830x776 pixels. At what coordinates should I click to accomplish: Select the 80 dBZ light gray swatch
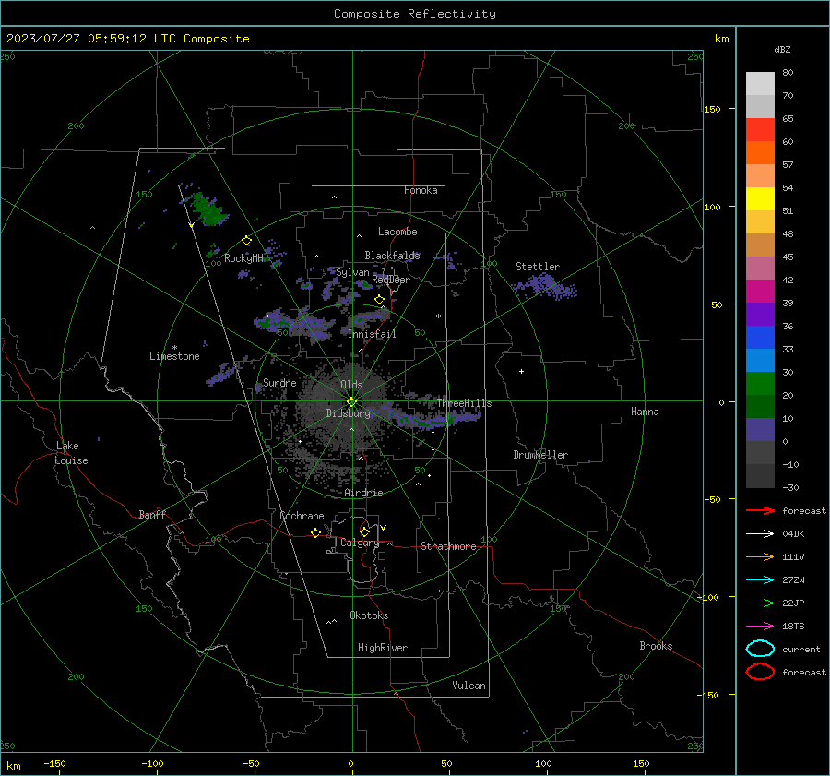click(x=760, y=84)
